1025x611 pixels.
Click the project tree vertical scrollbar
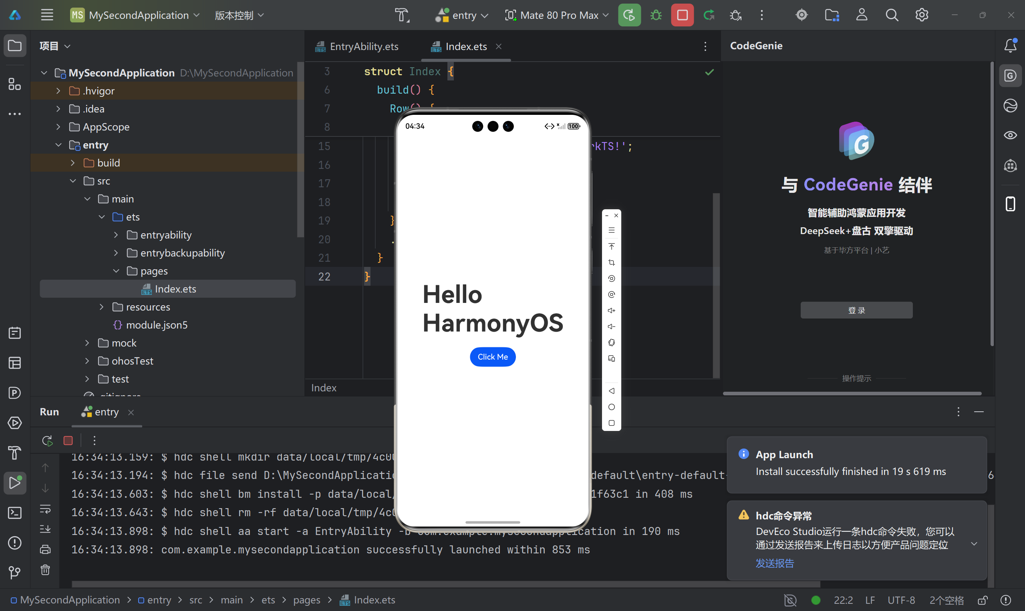tap(300, 150)
